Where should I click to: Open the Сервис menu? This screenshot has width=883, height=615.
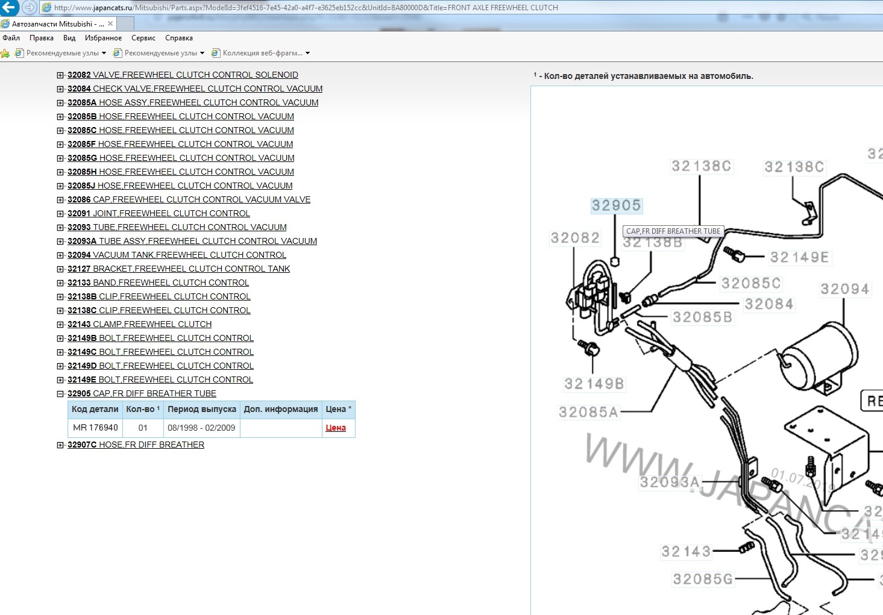[x=143, y=38]
